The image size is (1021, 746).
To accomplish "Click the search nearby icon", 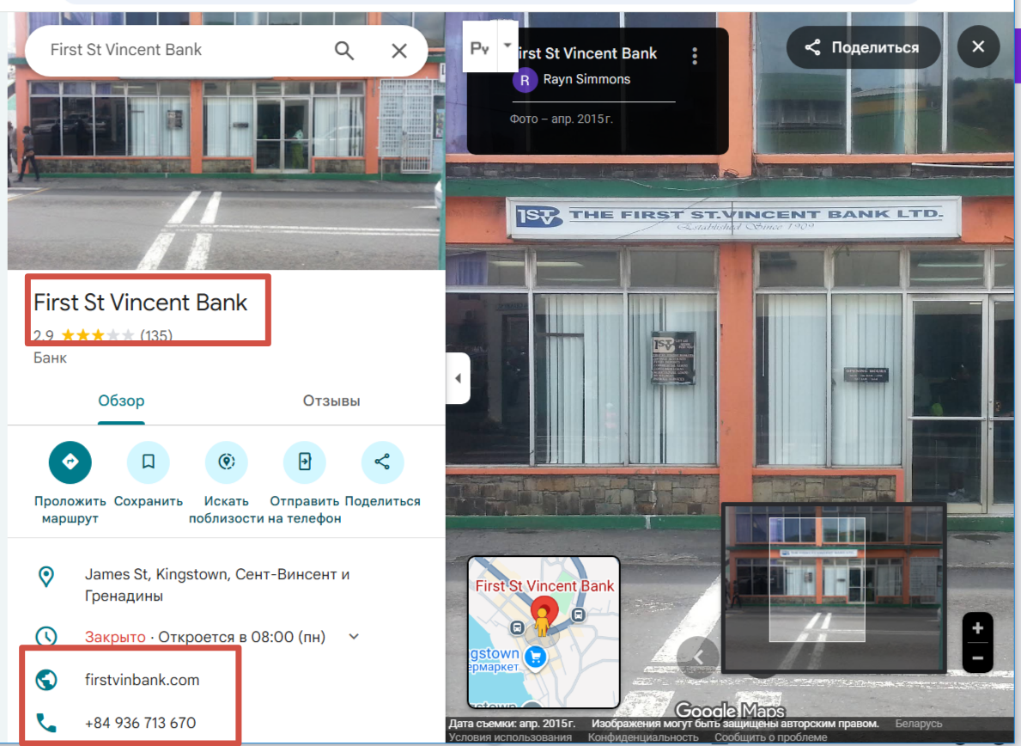I will [x=227, y=462].
